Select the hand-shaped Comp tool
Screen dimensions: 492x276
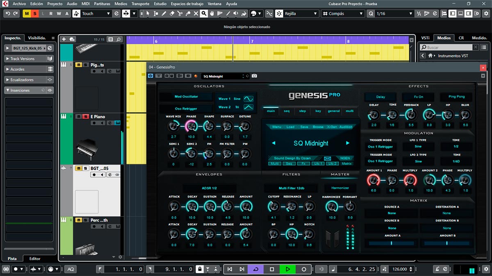coord(212,13)
